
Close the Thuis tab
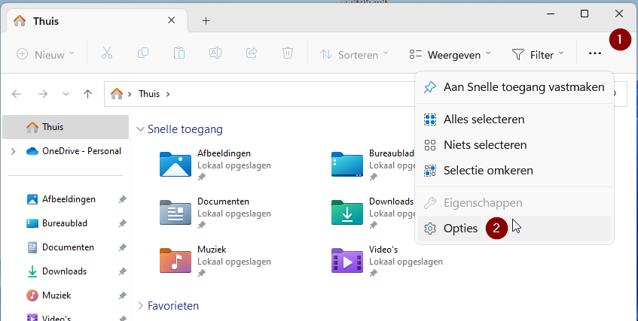171,20
